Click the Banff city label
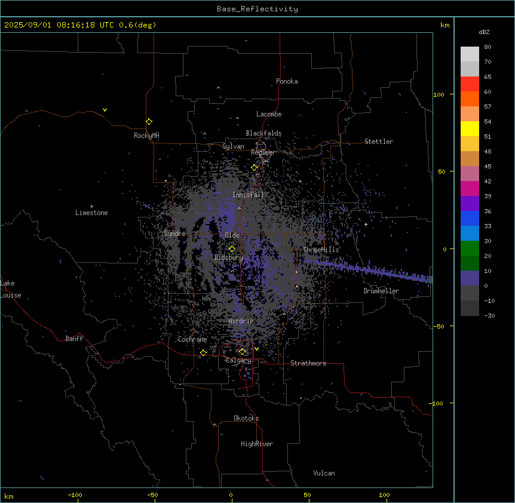The width and height of the screenshot is (515, 503). 74,339
